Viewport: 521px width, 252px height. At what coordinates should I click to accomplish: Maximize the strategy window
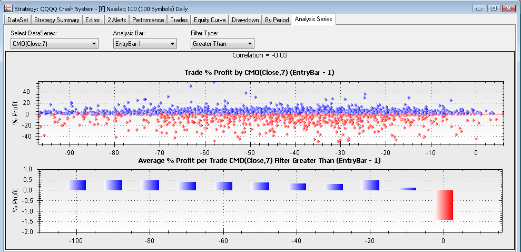(493, 8)
